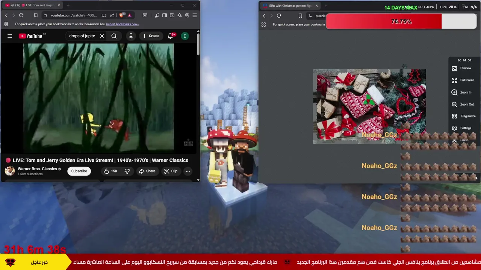Click the Tom and Jerry video player

coord(99,97)
